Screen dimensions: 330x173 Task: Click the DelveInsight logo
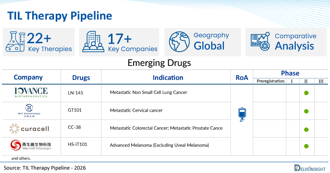pyautogui.click(x=310, y=168)
